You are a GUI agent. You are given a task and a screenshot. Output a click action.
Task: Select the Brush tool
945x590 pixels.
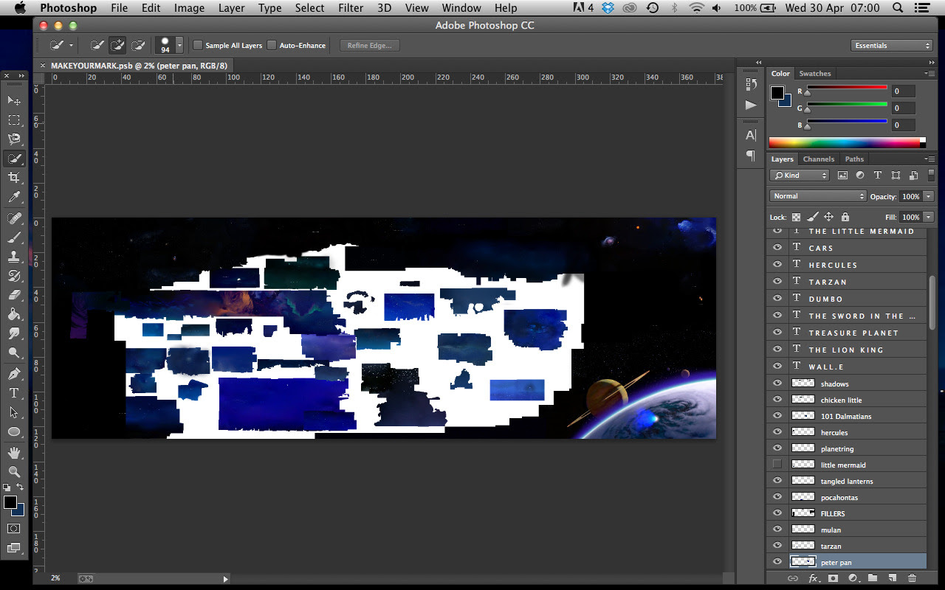coord(14,237)
